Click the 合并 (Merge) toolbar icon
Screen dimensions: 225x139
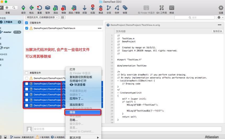point(117,8)
